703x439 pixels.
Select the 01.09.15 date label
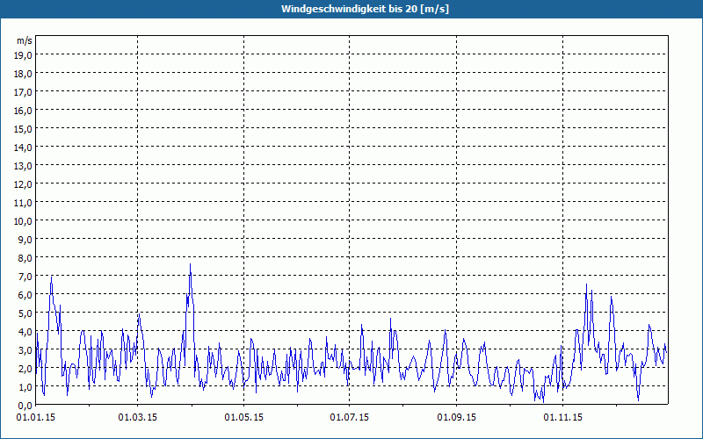pyautogui.click(x=456, y=416)
